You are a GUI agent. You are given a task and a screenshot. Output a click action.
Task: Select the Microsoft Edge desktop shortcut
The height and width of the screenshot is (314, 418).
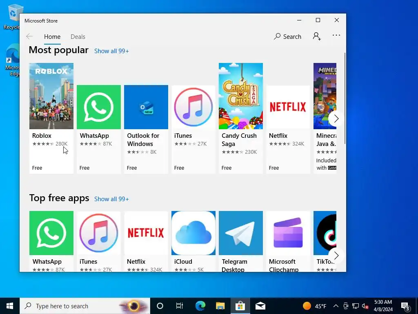click(12, 60)
